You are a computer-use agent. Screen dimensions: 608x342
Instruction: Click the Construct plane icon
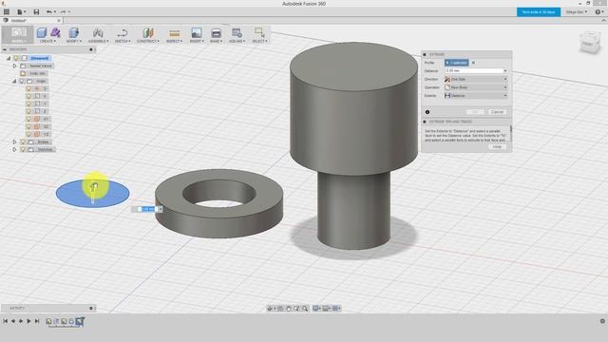(148, 33)
